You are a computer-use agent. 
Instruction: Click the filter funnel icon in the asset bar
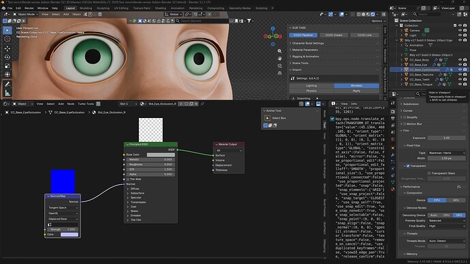pos(249,20)
